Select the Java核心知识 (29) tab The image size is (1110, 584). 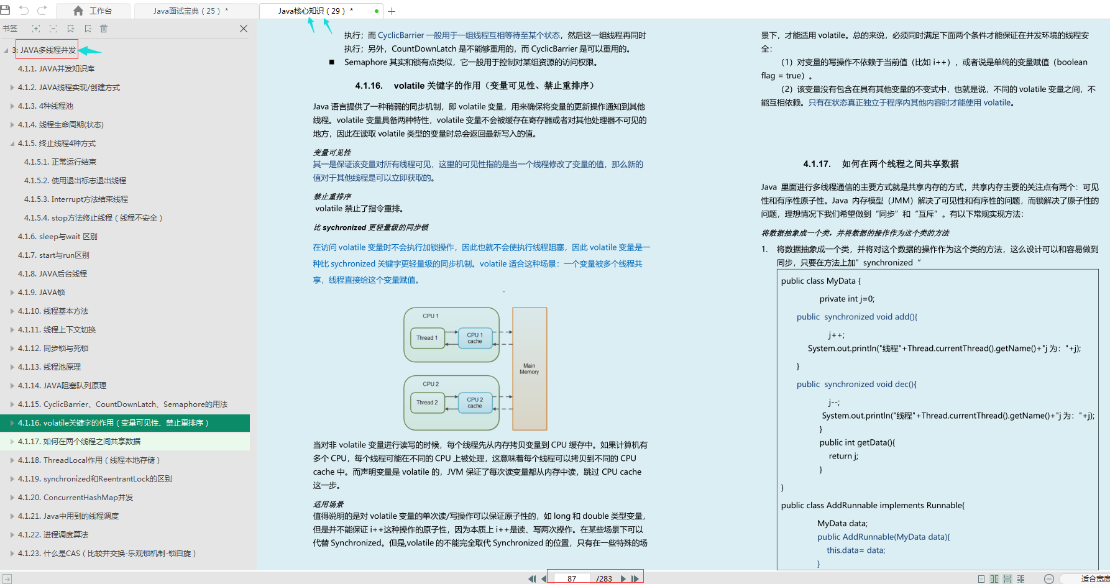(321, 11)
